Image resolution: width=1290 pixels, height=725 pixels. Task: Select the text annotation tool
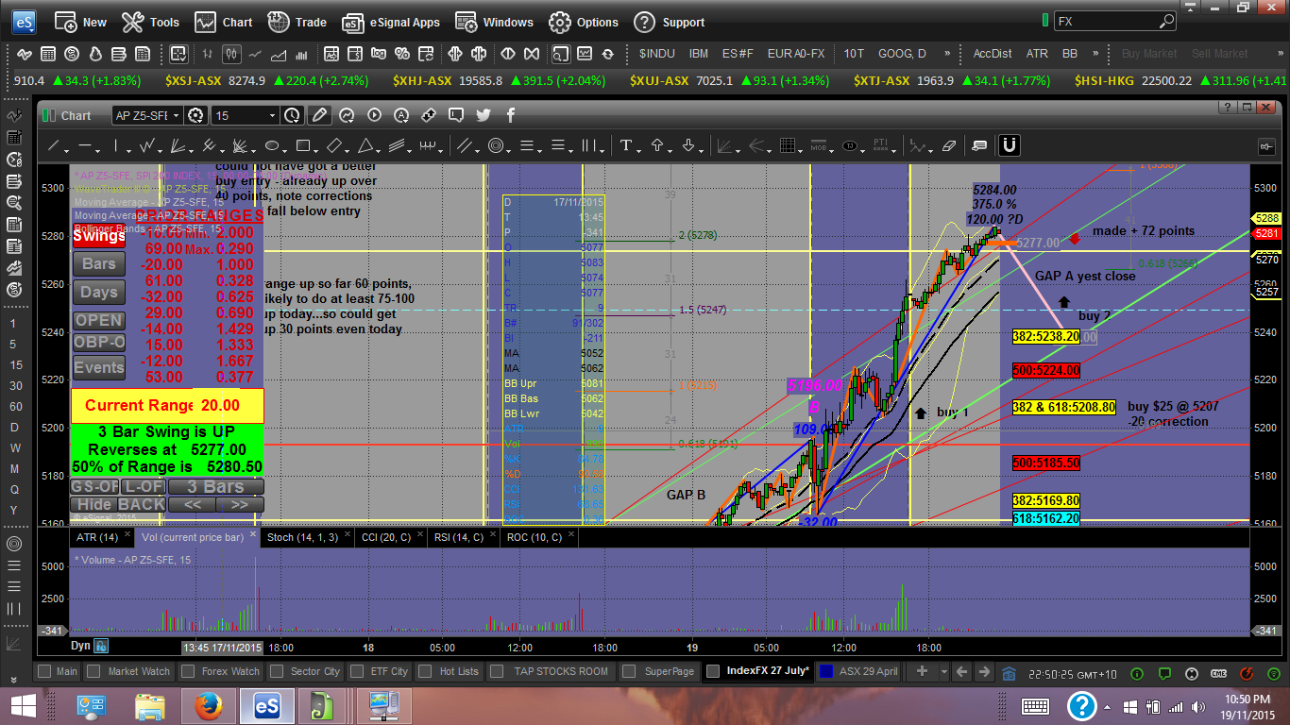pyautogui.click(x=625, y=146)
